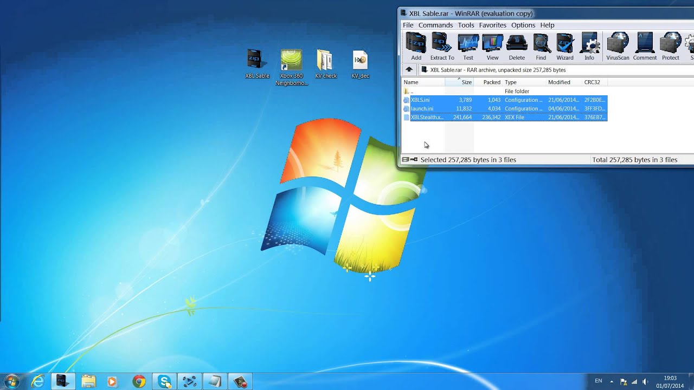Click 'Total 257,285 bytes in 3 files' status
The height and width of the screenshot is (390, 694).
point(635,160)
